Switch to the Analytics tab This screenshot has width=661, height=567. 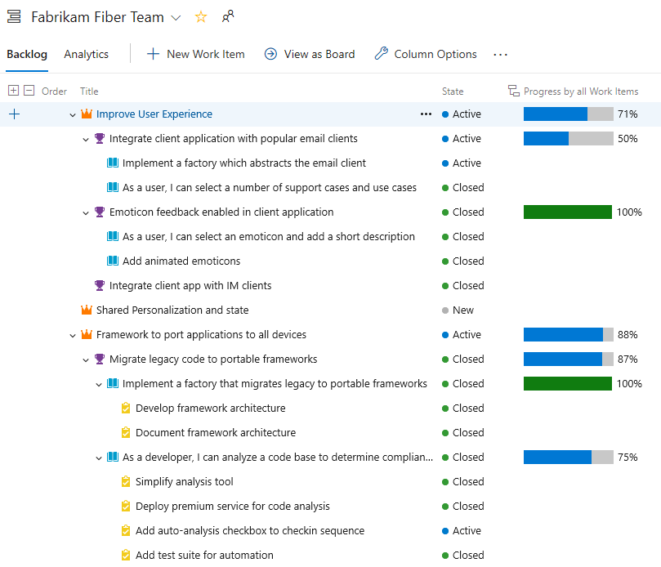pyautogui.click(x=86, y=54)
